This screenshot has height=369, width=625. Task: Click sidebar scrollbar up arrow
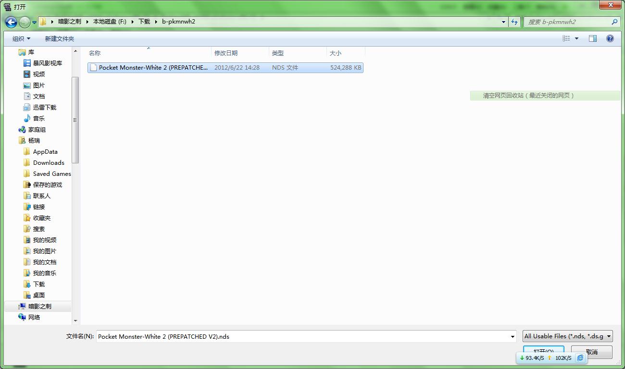(x=75, y=50)
